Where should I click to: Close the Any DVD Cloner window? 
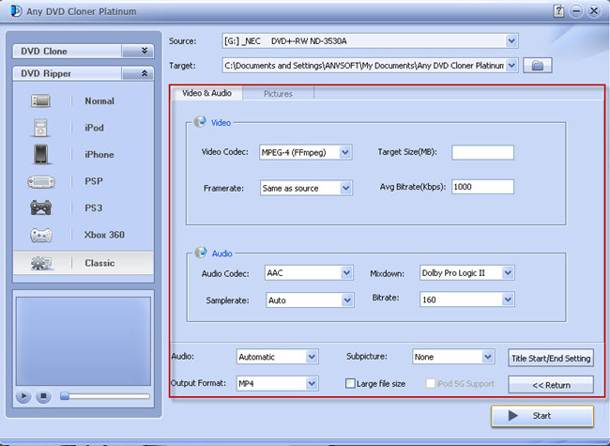[x=594, y=11]
